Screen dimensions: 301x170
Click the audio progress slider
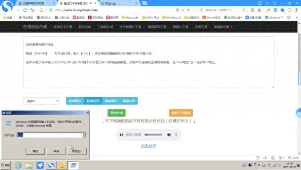(x=153, y=135)
